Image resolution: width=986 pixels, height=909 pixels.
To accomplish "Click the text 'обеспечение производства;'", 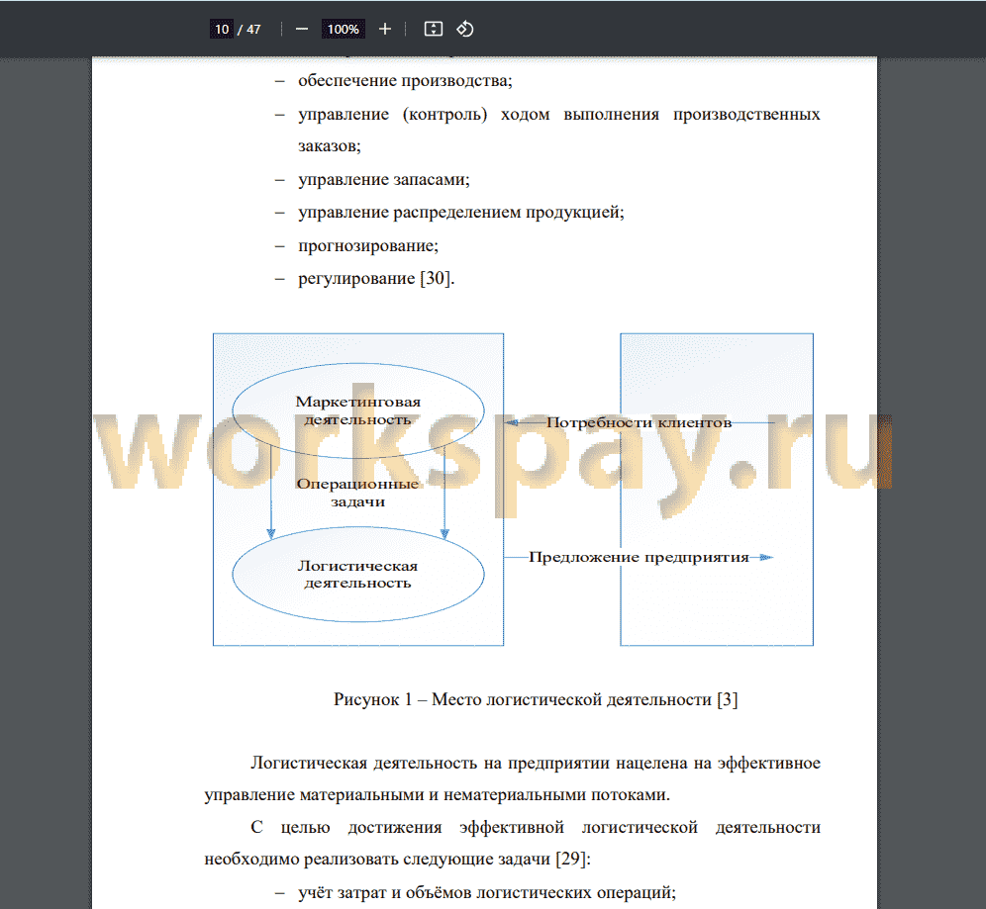I will pos(405,81).
